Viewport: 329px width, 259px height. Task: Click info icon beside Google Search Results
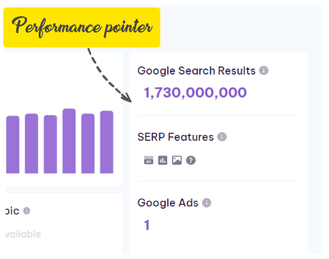pyautogui.click(x=264, y=71)
